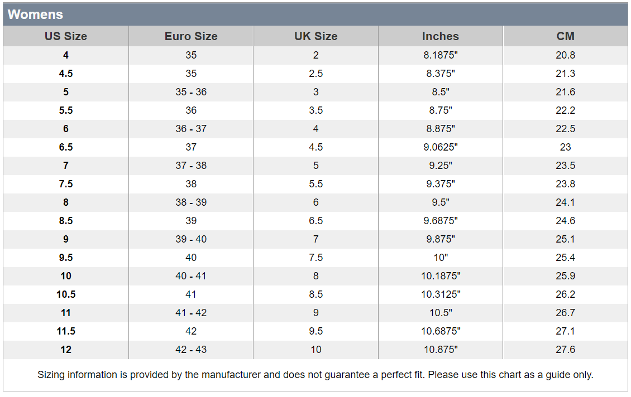The width and height of the screenshot is (631, 397).
Task: Click the Inches column header
Action: [x=441, y=36]
